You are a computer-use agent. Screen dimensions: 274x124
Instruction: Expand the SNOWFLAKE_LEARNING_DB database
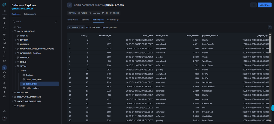pos(12,97)
